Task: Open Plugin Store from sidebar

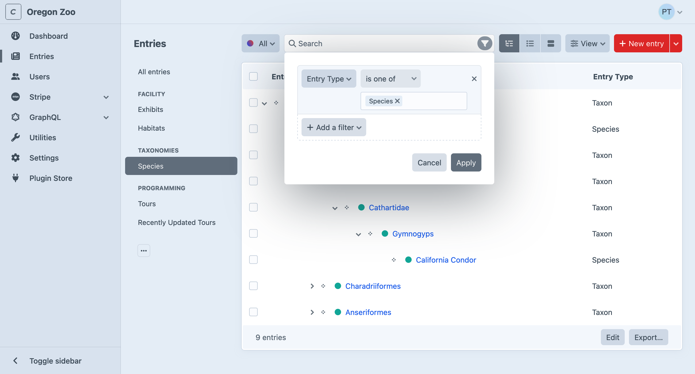Action: 51,178
